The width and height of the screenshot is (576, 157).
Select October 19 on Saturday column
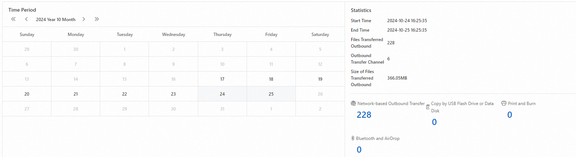[x=320, y=79]
